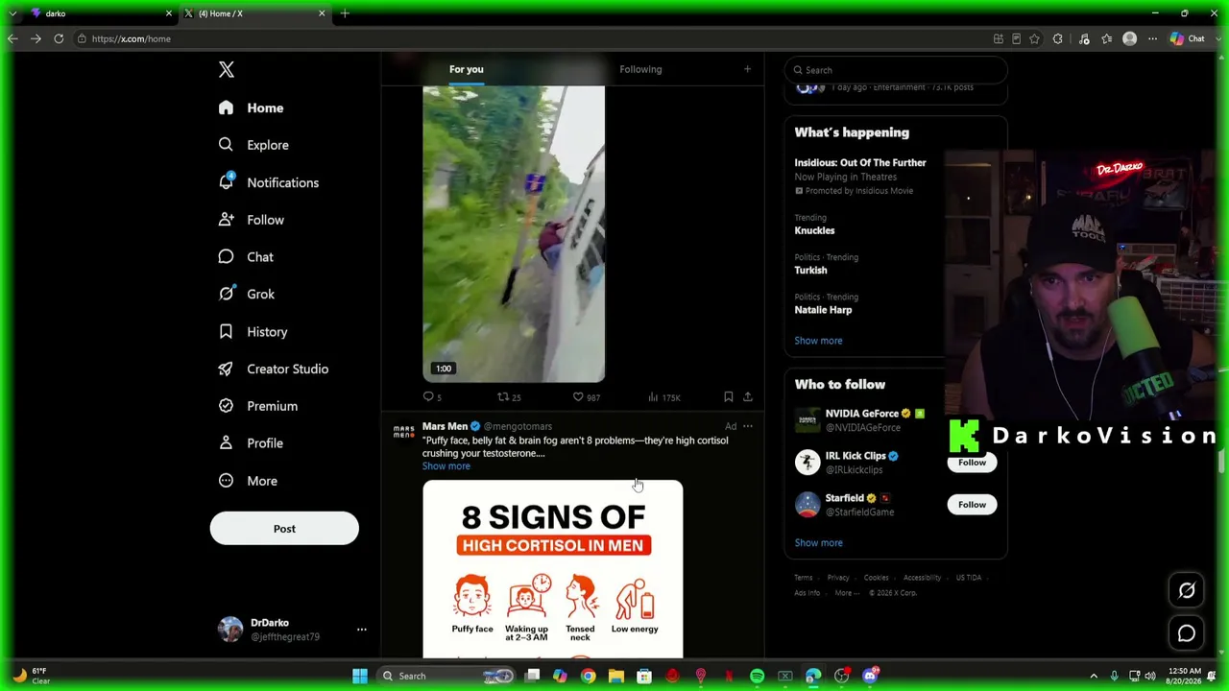Click the browser address bar
This screenshot has height=691, width=1229.
[538, 39]
